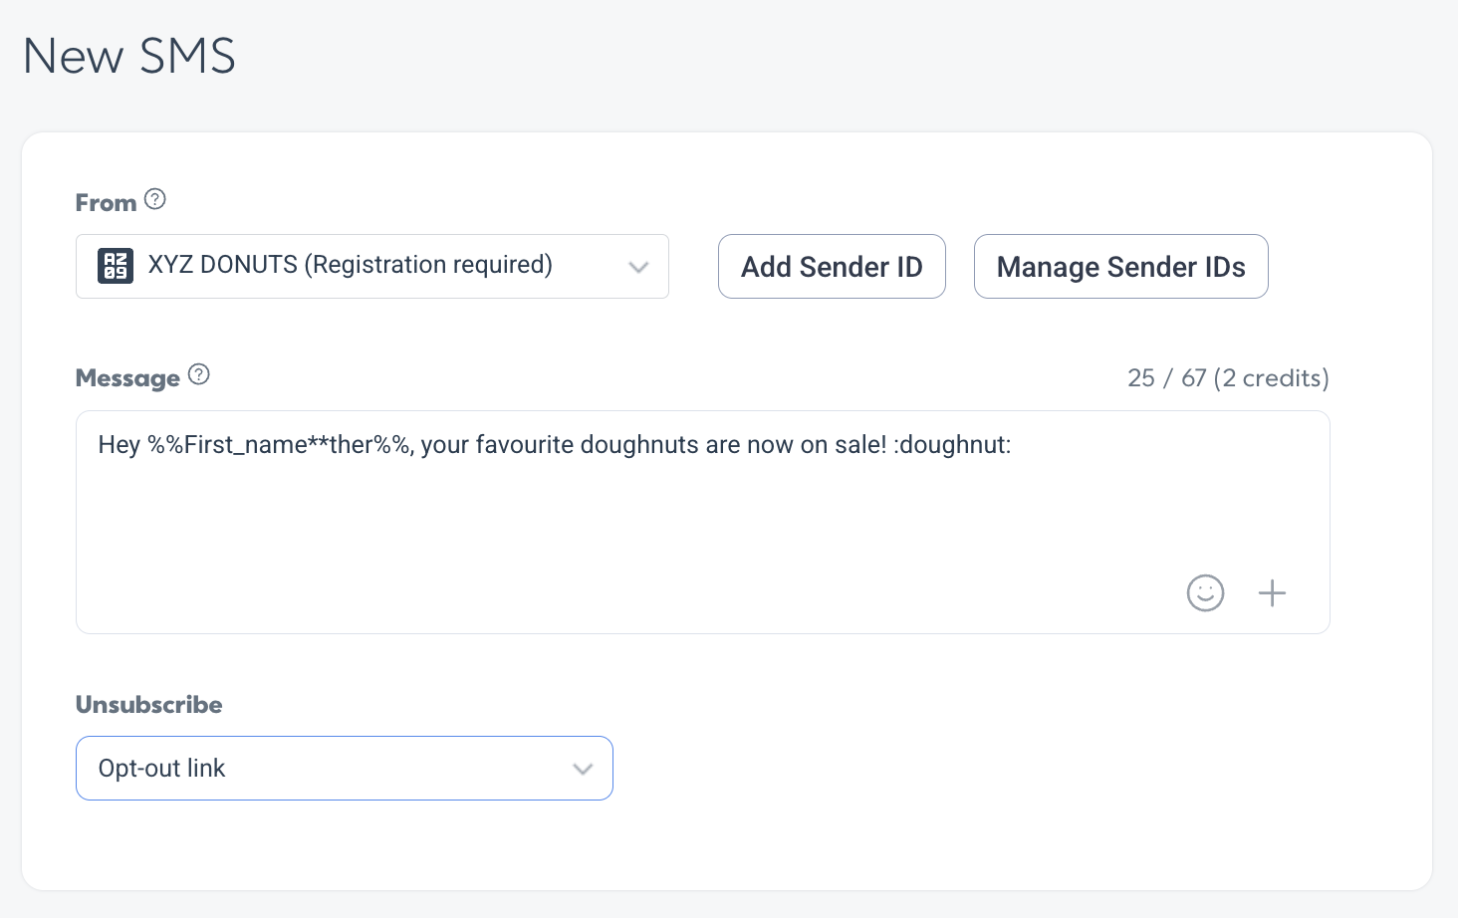Click the :doughnut: shortcode in the message
Viewport: 1458px width, 918px height.
tap(952, 445)
